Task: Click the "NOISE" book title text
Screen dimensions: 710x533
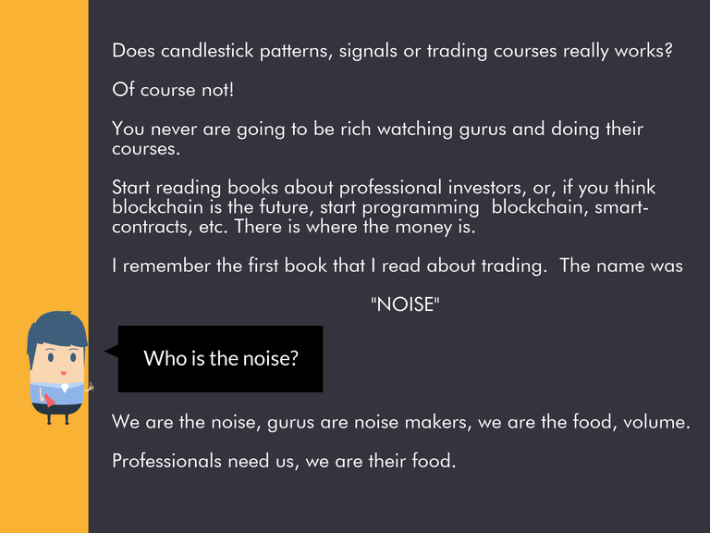Action: (x=405, y=304)
